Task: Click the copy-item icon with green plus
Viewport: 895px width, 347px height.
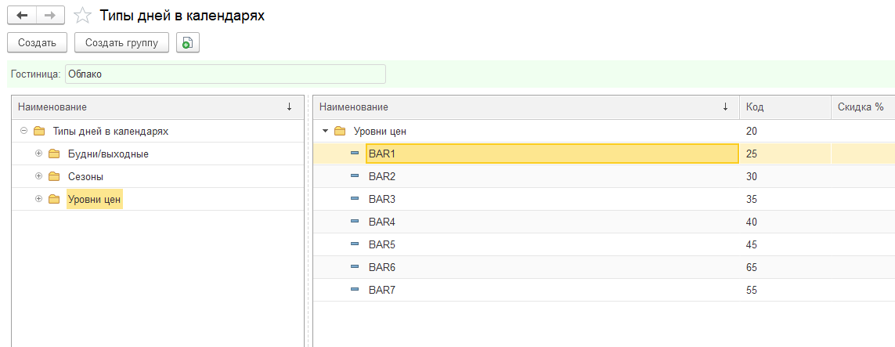Action: click(x=188, y=43)
